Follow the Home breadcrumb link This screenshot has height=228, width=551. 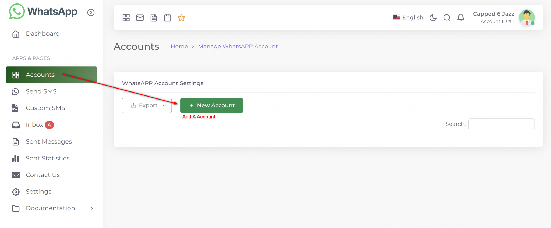(x=179, y=46)
